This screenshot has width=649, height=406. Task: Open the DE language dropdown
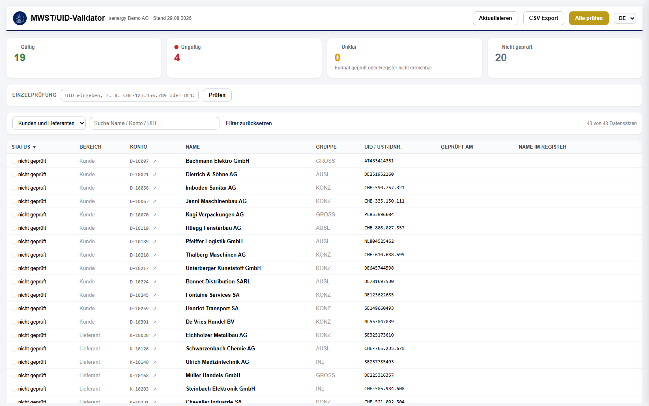click(625, 18)
